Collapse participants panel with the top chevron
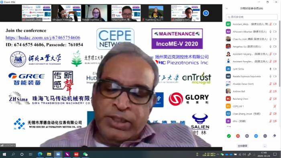This screenshot has height=158, width=281. click(x=227, y=8)
